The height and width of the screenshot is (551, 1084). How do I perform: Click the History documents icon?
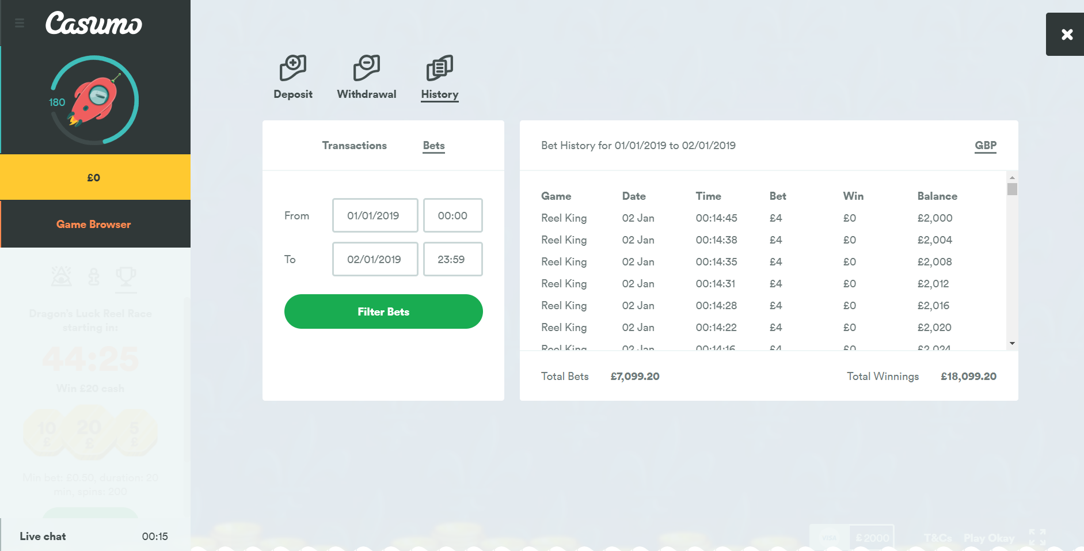point(440,68)
